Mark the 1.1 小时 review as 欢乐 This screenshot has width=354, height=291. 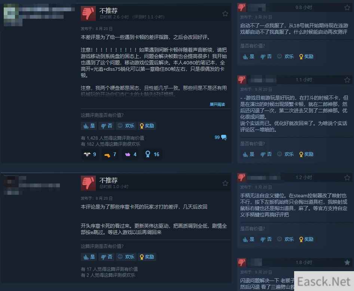click(286, 154)
